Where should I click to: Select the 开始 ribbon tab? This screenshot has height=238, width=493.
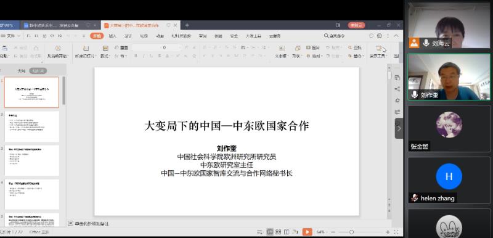[97, 36]
